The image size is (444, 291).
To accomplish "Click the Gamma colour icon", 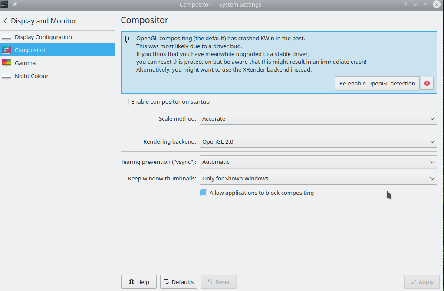I will point(7,63).
